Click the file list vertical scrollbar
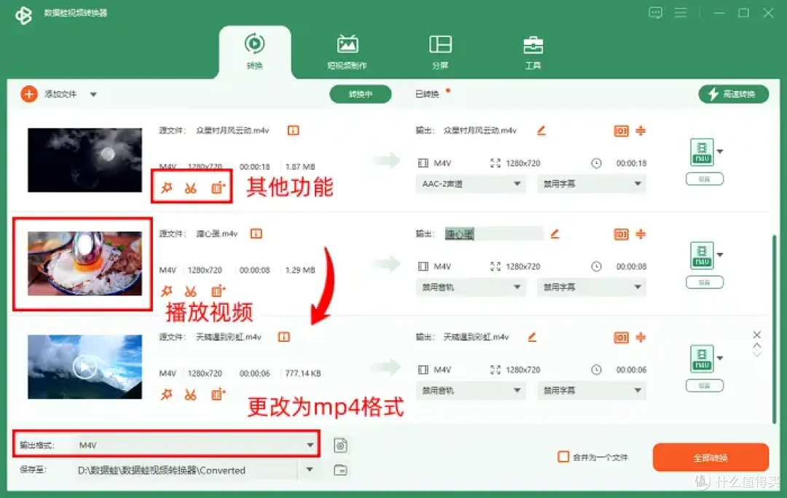787x498 pixels. [774, 329]
